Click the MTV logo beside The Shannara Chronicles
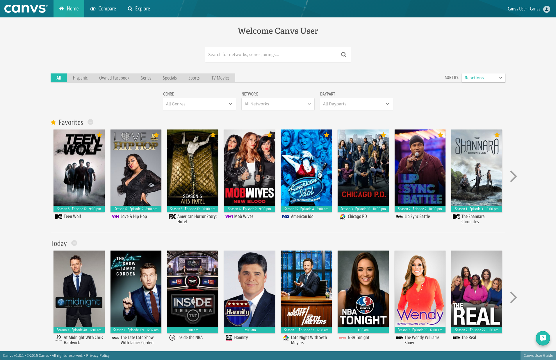The height and width of the screenshot is (360, 556). [456, 217]
